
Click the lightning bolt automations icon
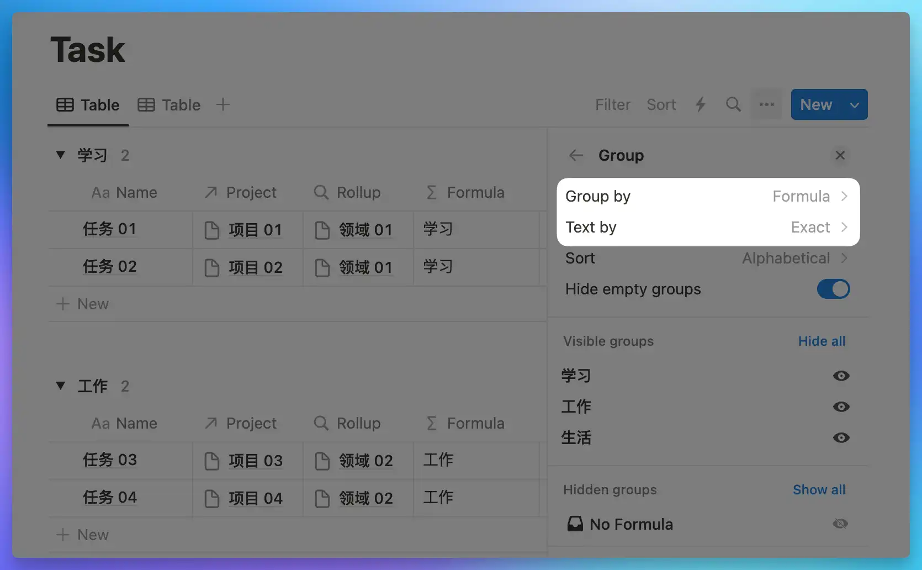701,104
